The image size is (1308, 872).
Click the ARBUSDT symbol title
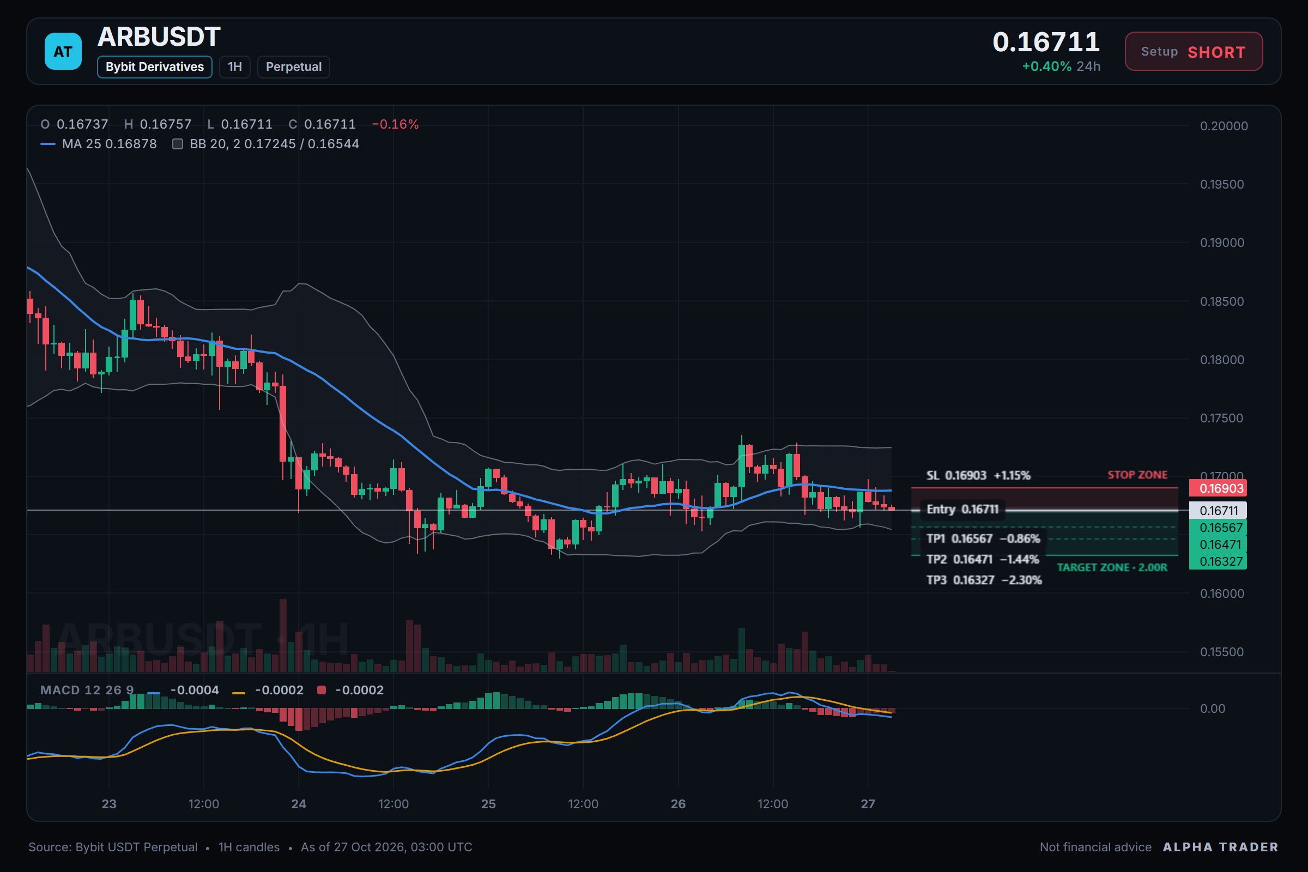159,37
